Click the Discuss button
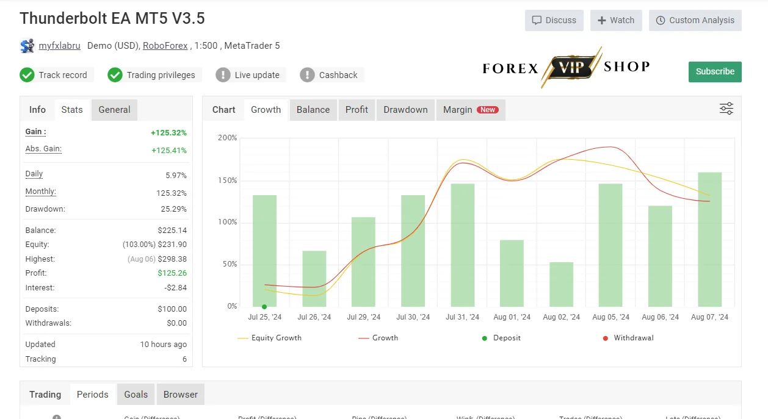This screenshot has height=419, width=768. (554, 20)
